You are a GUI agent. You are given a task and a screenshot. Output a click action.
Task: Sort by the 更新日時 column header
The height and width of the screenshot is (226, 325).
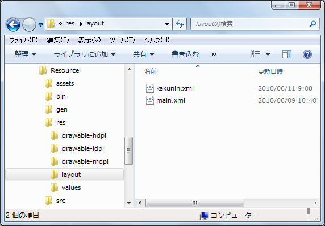pyautogui.click(x=270, y=71)
